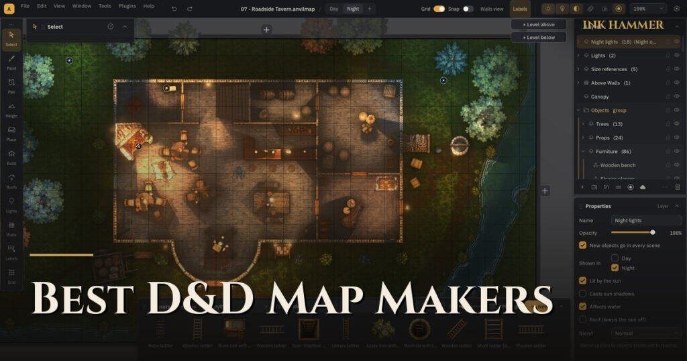The image size is (687, 361).
Task: Toggle the half-circle contrast icon
Action: (576, 9)
